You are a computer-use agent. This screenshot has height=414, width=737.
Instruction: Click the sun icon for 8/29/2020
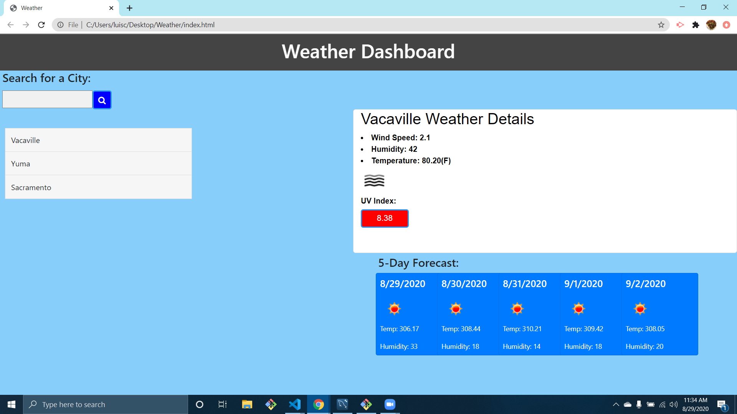point(394,309)
